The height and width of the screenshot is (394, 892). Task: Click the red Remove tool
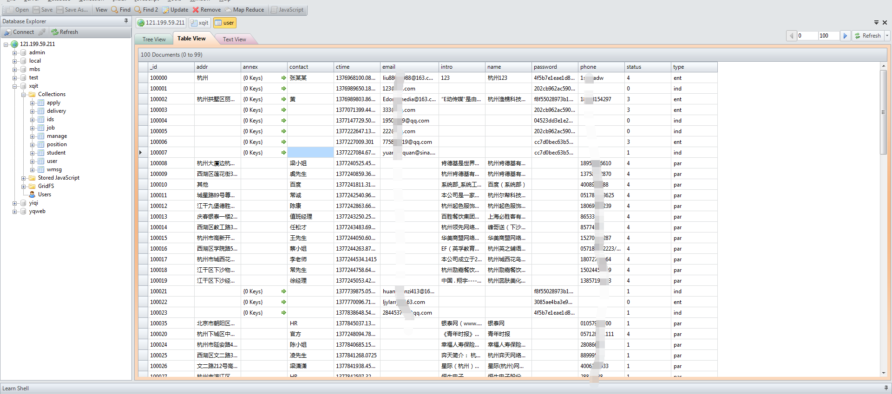coord(207,10)
